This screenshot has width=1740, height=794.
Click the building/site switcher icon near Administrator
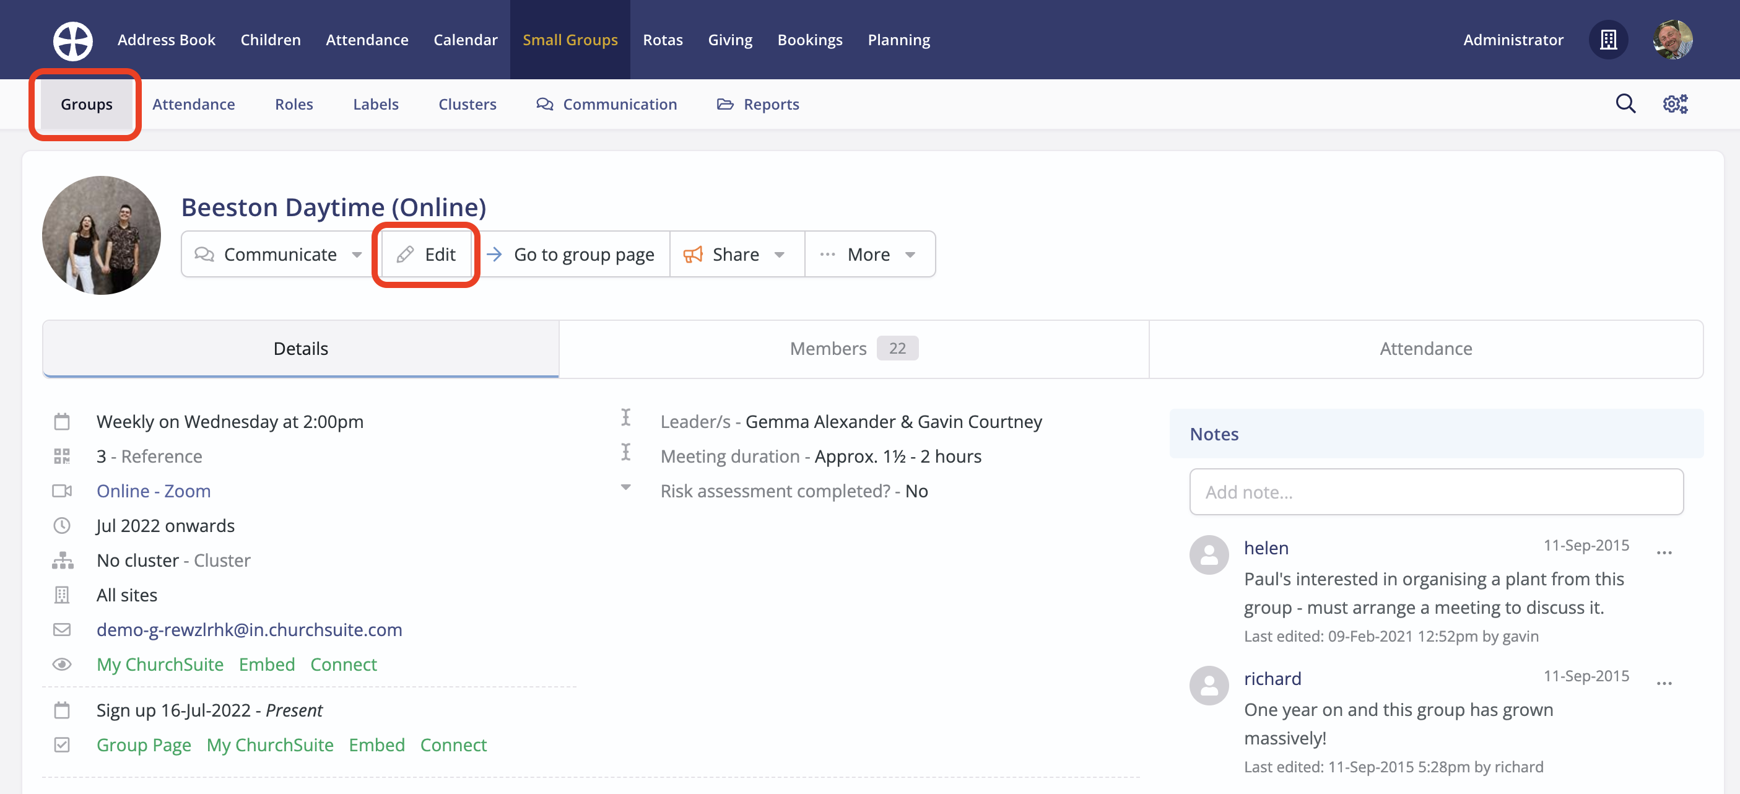tap(1608, 40)
